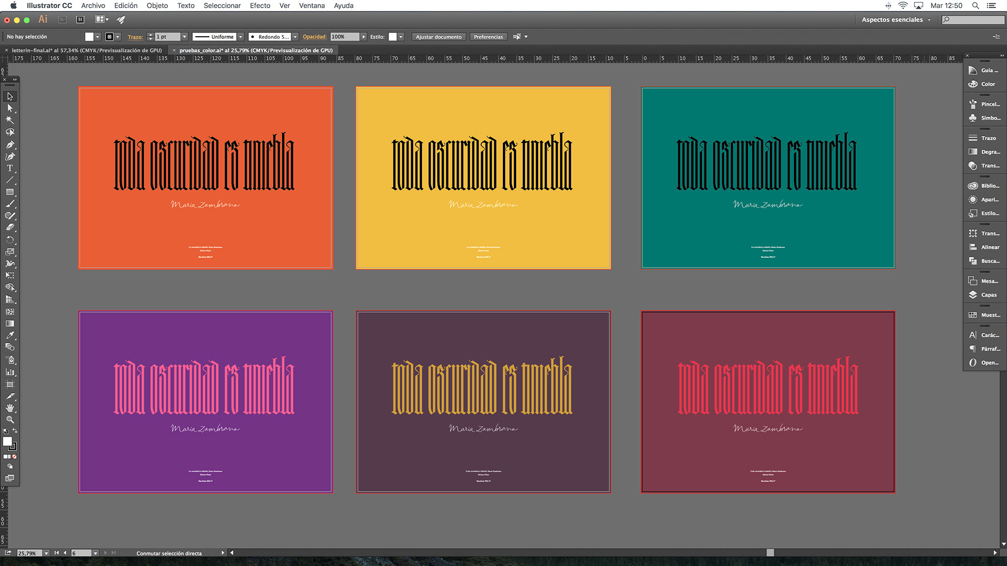
Task: Select the Magic Wand tool
Action: [9, 120]
